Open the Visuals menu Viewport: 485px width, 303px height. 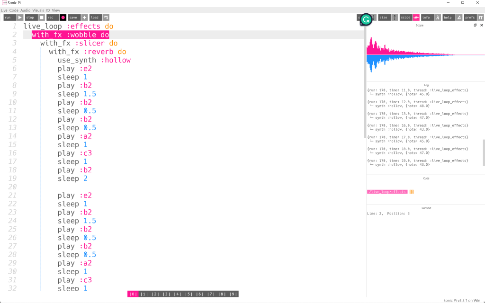(x=38, y=10)
